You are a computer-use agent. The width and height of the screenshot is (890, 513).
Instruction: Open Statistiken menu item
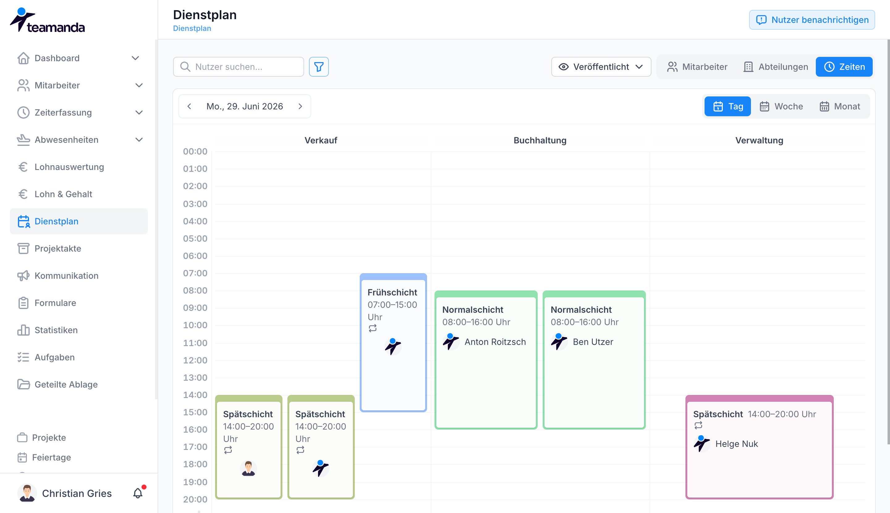click(78, 330)
